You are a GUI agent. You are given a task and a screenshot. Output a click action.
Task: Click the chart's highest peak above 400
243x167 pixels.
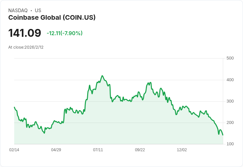102,76
